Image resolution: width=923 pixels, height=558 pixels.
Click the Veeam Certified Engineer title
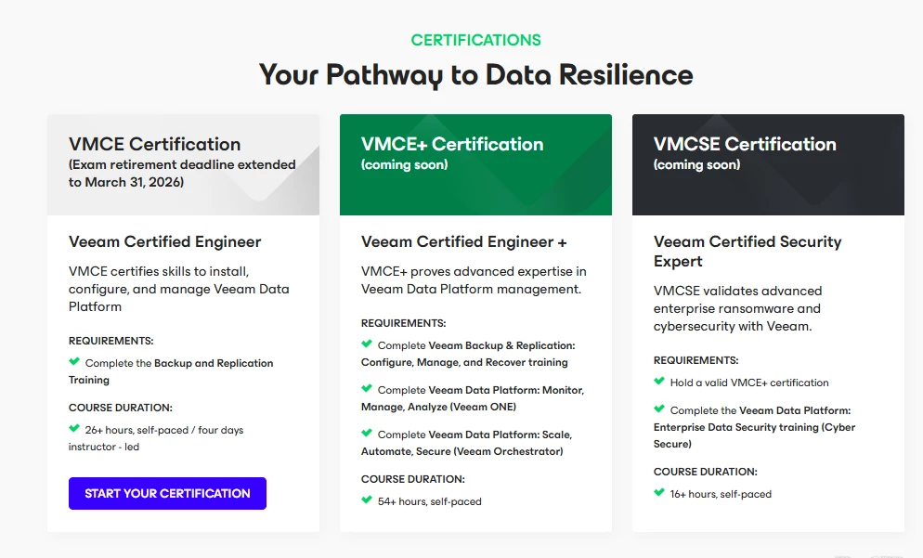click(165, 242)
